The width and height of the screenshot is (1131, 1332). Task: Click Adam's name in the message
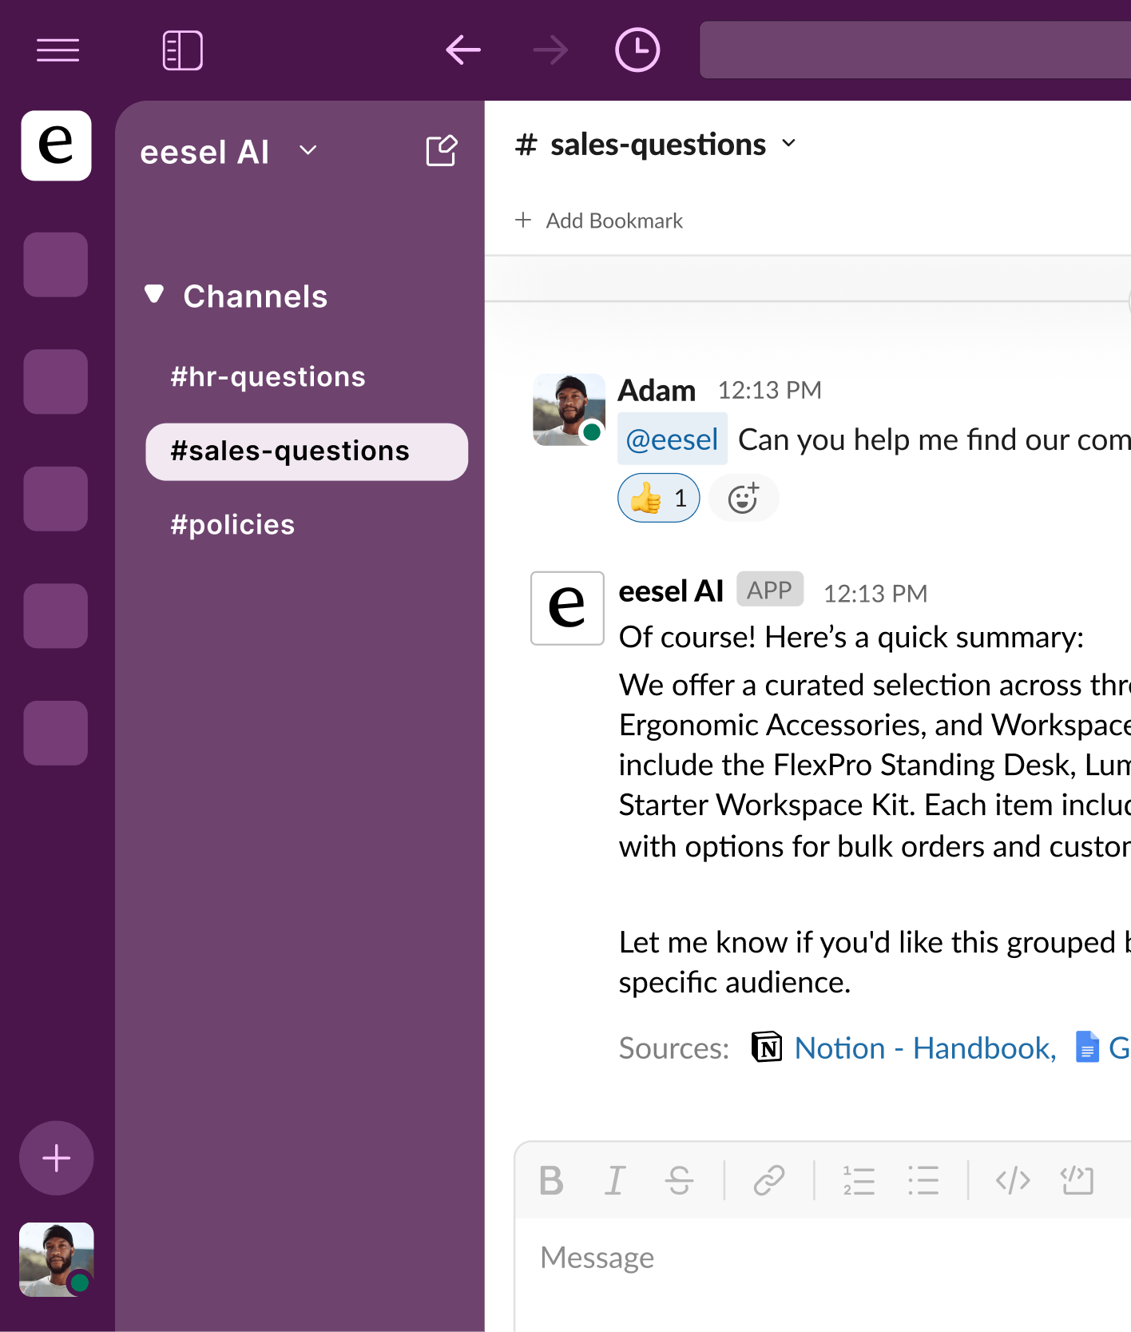tap(657, 391)
